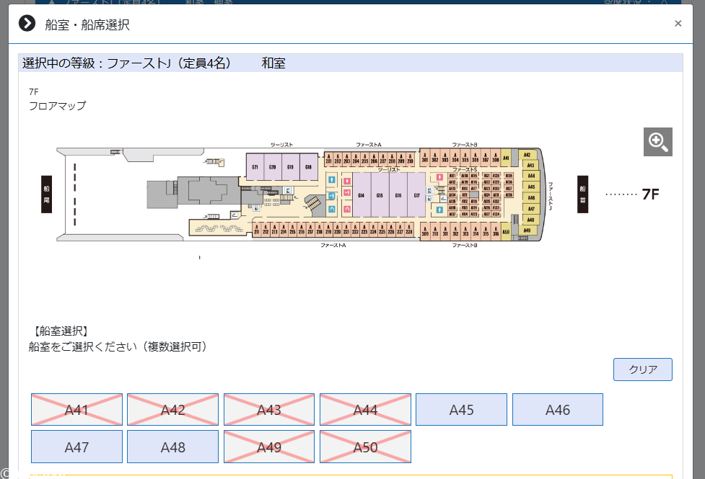
Task: Click the magnifier zoom-in icon on map
Action: [657, 142]
